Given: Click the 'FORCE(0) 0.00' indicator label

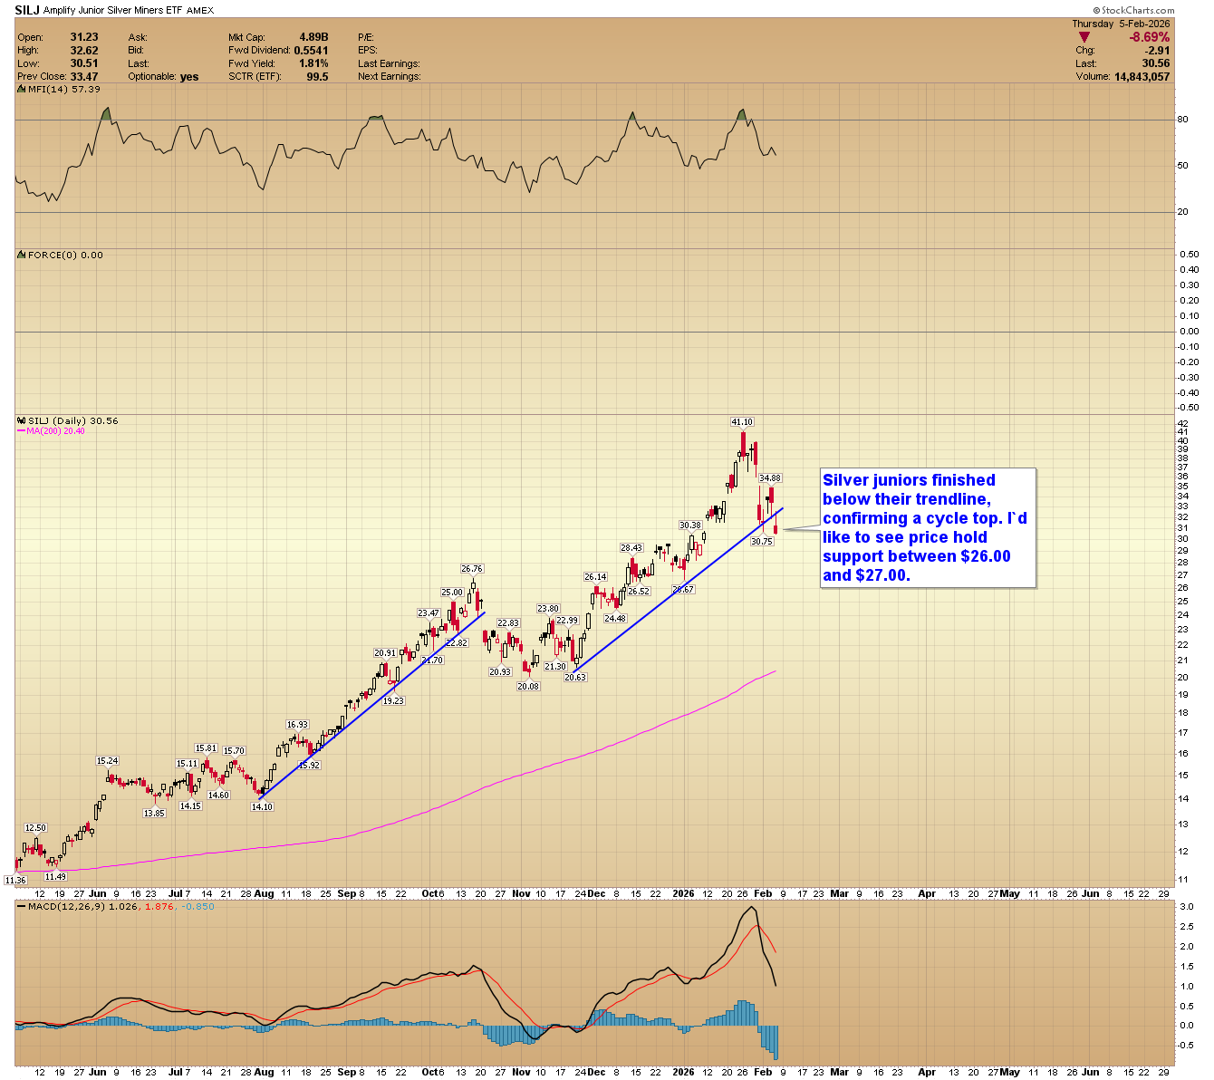Looking at the screenshot, I should (x=65, y=255).
